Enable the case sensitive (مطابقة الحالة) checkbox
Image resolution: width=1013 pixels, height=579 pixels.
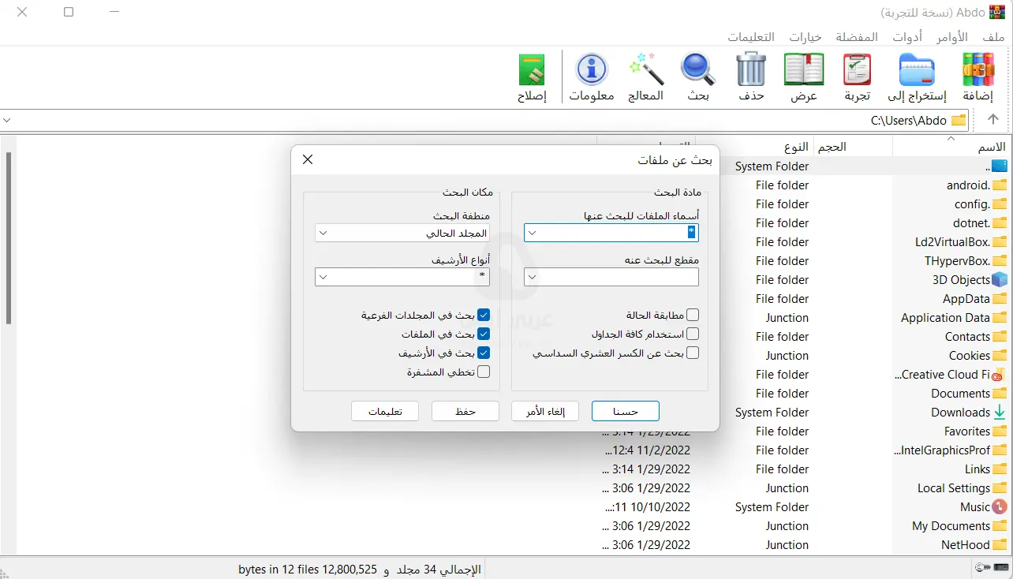point(692,314)
